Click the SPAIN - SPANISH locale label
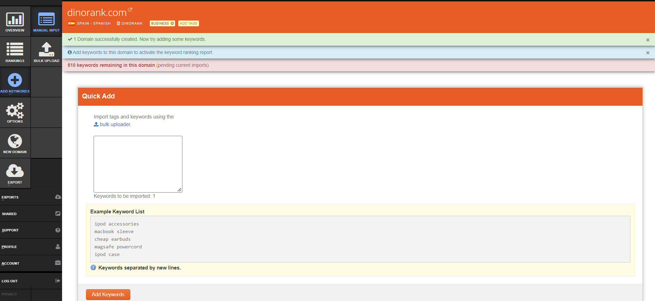The height and width of the screenshot is (301, 655). (x=94, y=24)
